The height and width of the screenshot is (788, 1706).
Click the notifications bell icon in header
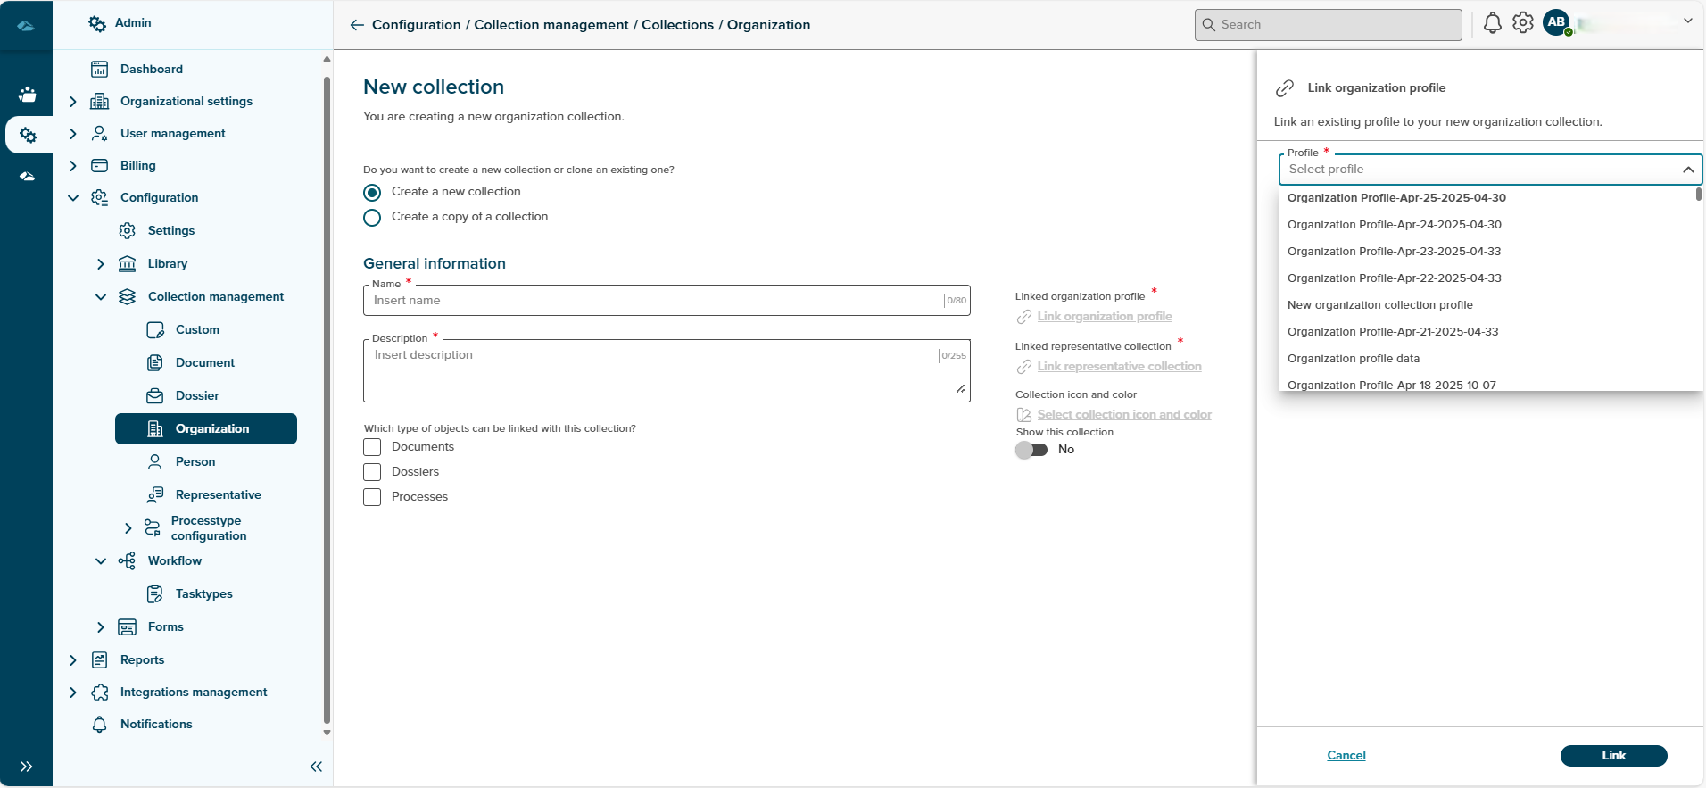[x=1492, y=23]
